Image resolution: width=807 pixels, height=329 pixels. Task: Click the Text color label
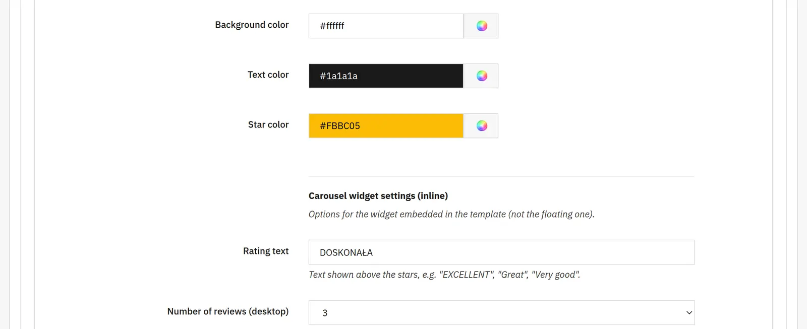coord(268,75)
